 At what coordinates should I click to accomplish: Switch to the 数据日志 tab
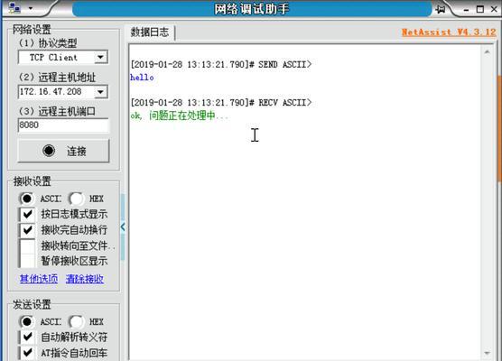[x=150, y=32]
